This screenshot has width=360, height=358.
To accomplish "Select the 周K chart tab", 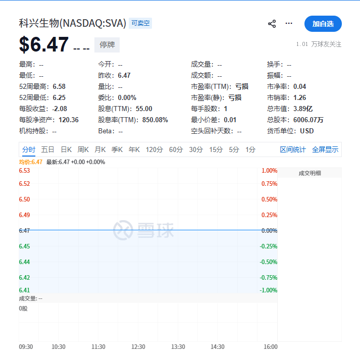I will pos(83,149).
